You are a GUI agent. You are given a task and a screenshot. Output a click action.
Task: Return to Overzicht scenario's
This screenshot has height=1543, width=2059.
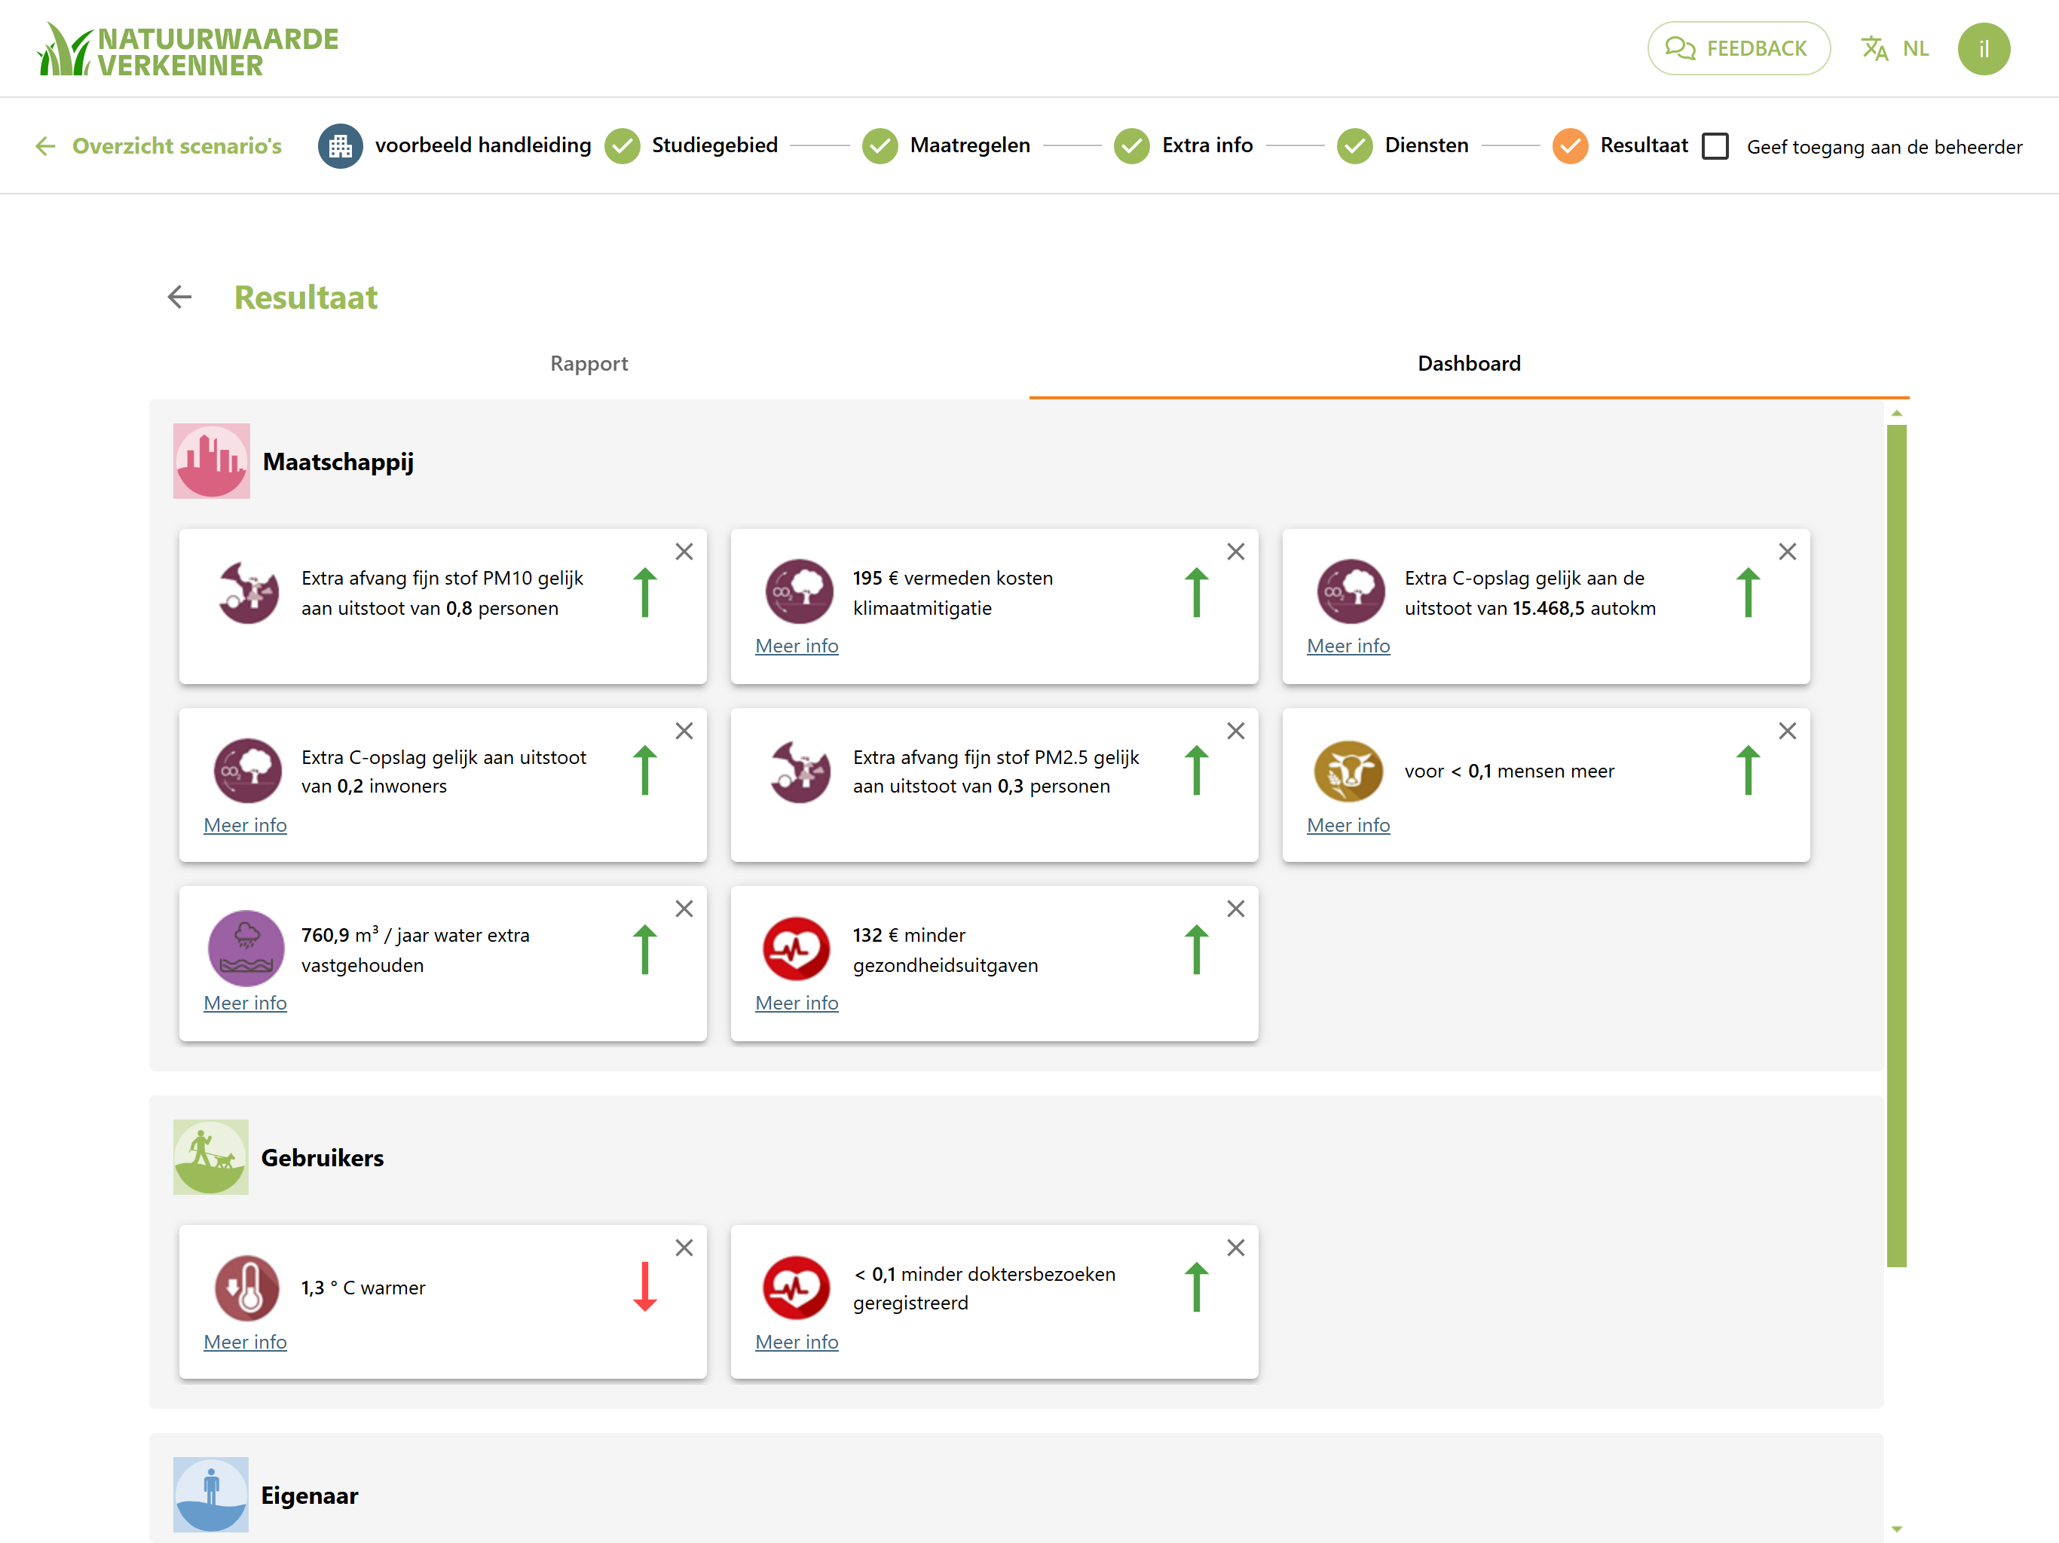[158, 146]
